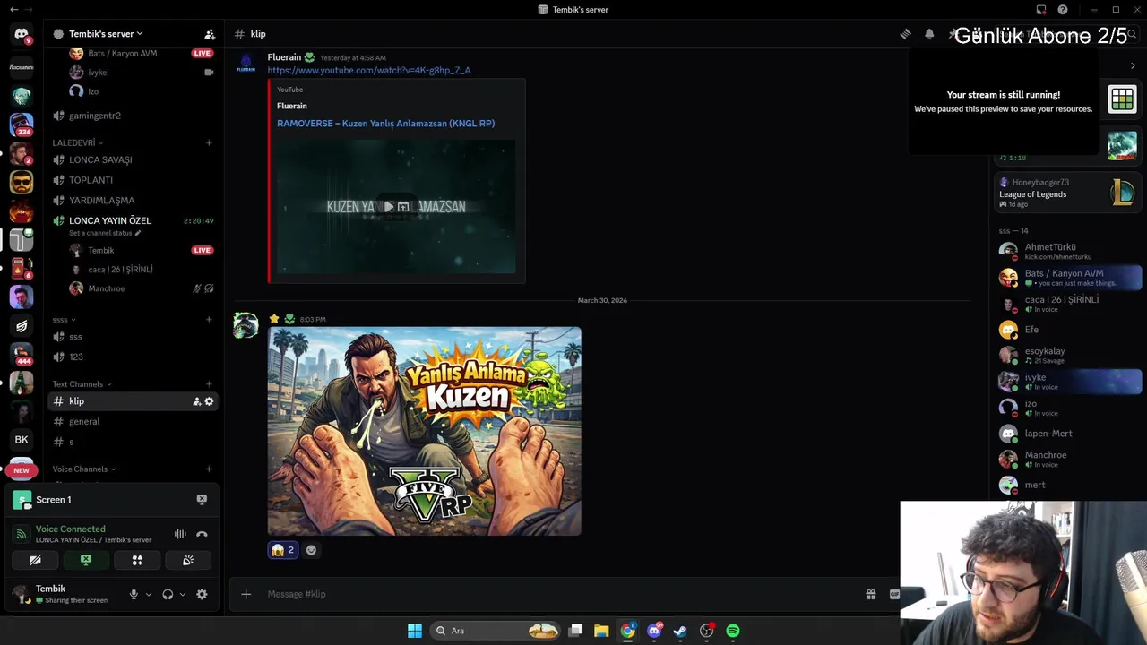Screen dimensions: 1147x645
Task: Open the server with 444 badge
Action: (x=22, y=354)
